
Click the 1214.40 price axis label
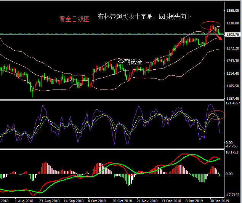click(232, 74)
